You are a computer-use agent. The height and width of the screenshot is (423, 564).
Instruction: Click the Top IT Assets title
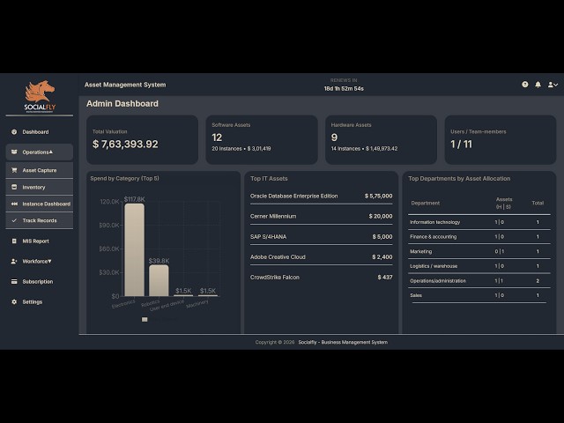click(x=269, y=179)
